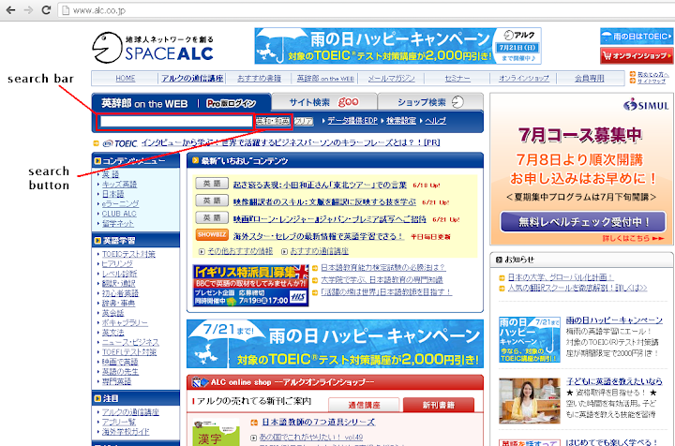Open the おすすめ通信講座 link
The height and width of the screenshot is (446, 675).
tap(319, 251)
